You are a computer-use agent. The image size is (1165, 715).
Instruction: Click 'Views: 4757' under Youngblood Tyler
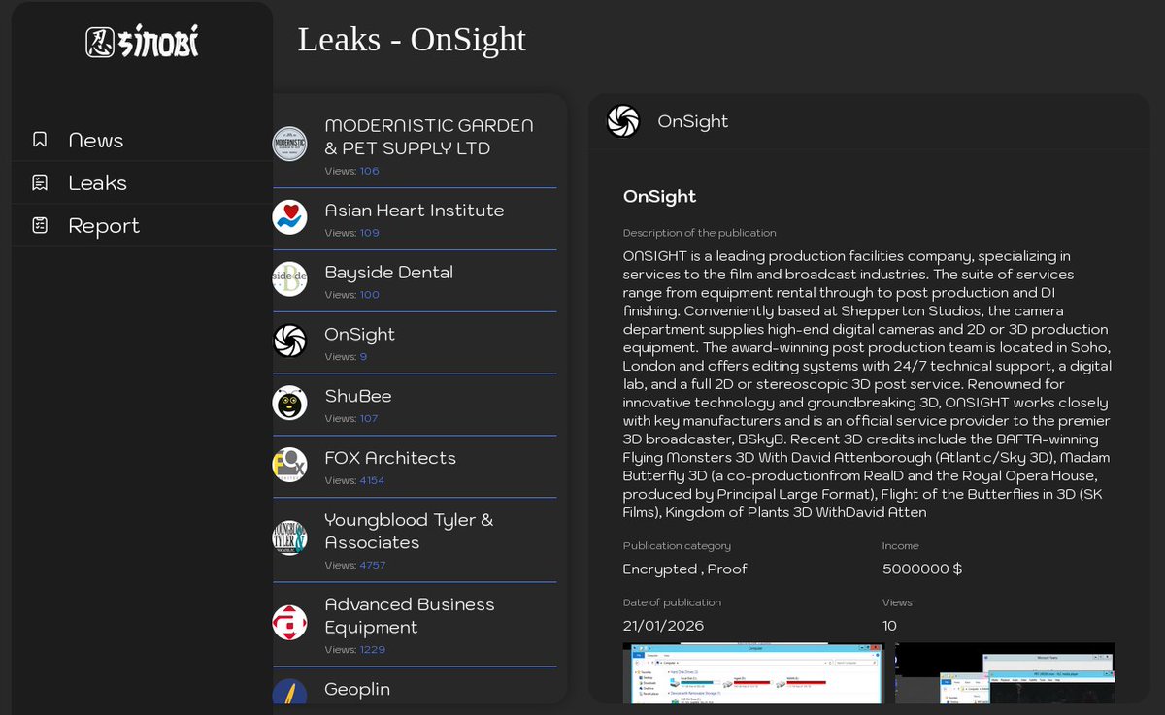[x=355, y=565]
